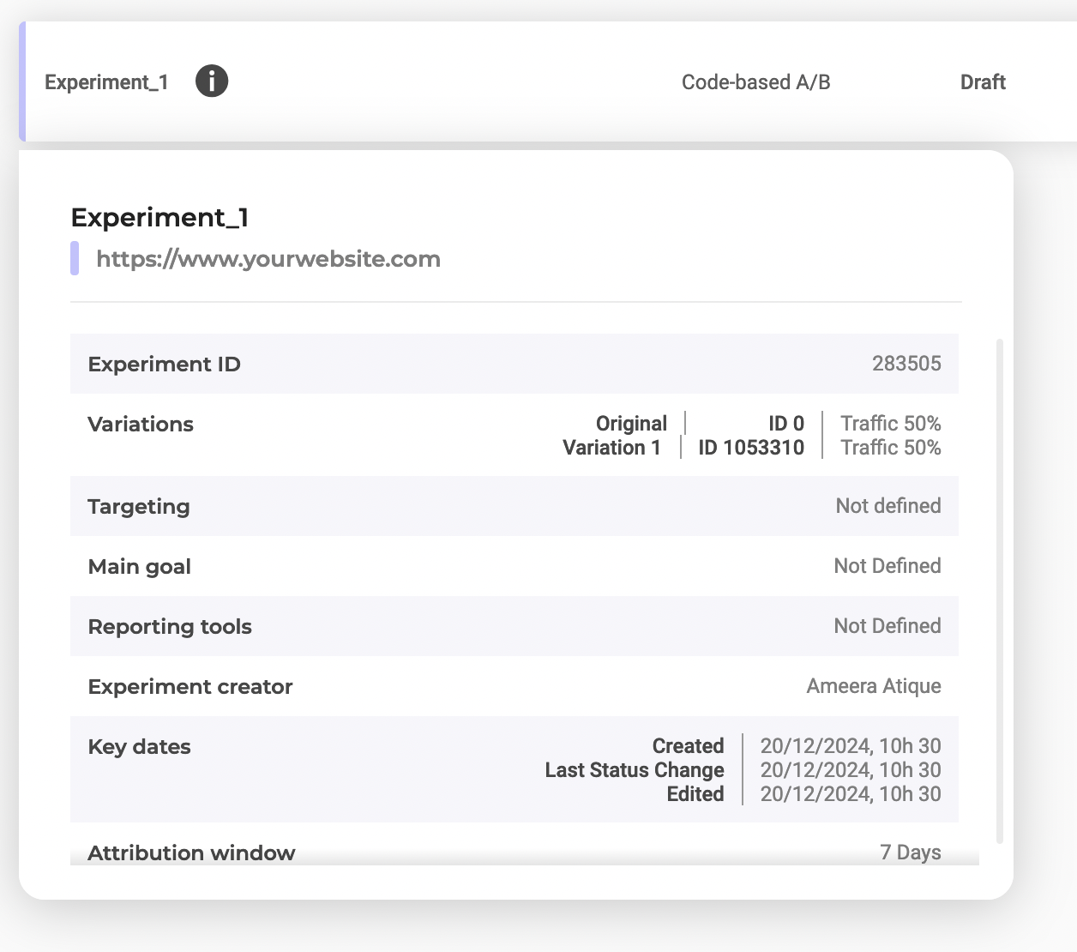Click the Edited date value

coord(850,794)
